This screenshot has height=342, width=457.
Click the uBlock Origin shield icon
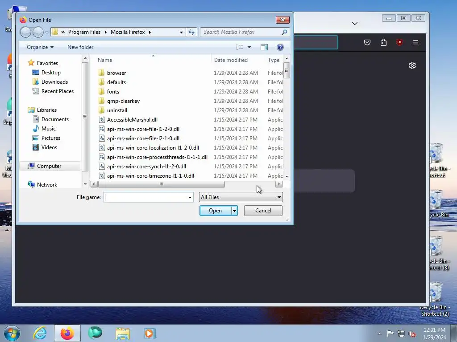point(399,42)
